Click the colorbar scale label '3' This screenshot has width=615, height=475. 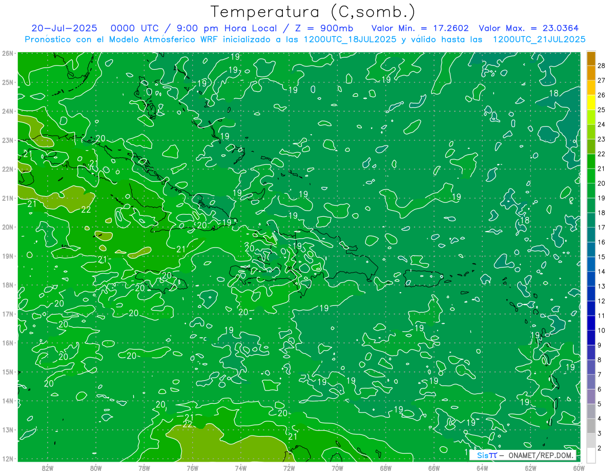pyautogui.click(x=600, y=433)
